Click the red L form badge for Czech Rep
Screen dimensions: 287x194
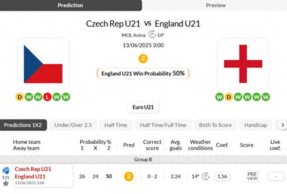(x=47, y=97)
